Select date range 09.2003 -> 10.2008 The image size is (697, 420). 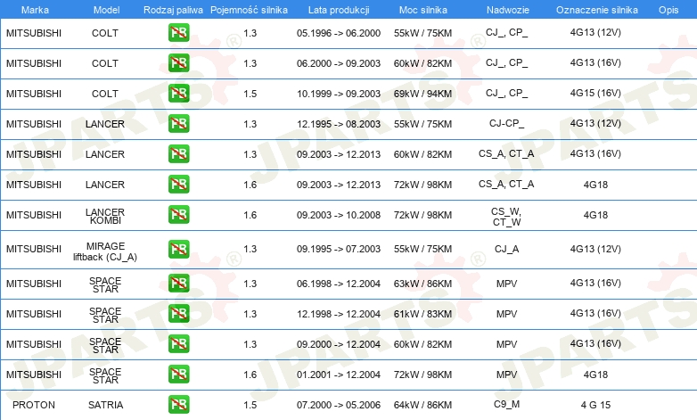pos(339,215)
